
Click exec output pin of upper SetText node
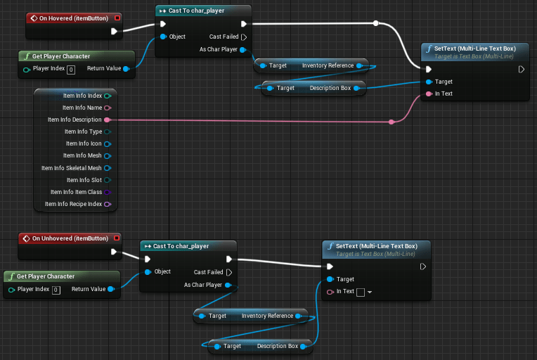click(521, 69)
